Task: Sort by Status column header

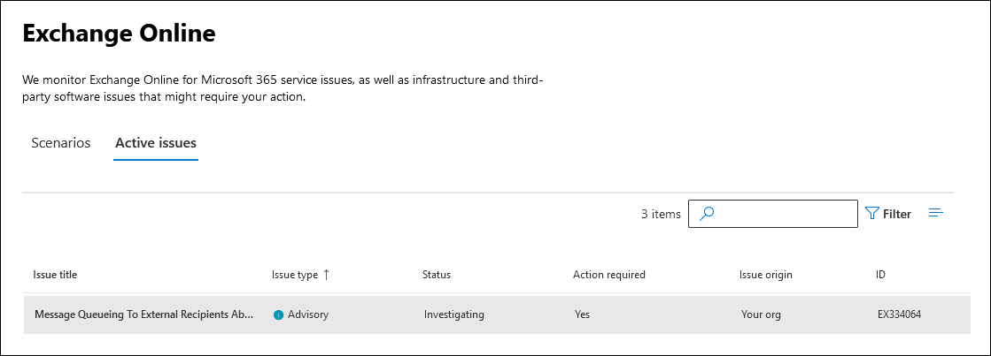Action: click(x=437, y=275)
